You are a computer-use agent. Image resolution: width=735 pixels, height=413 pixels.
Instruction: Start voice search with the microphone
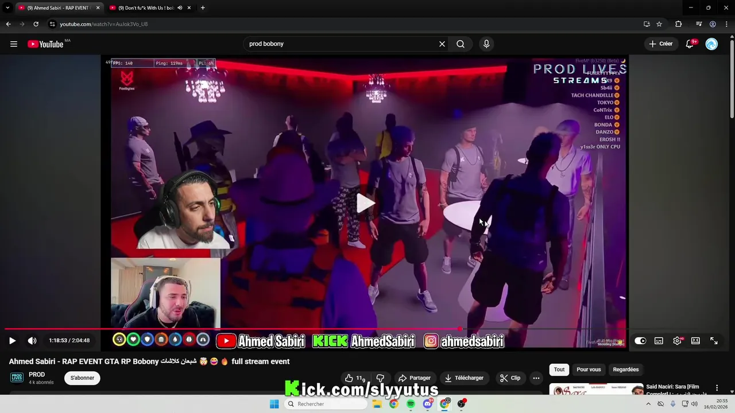(486, 44)
